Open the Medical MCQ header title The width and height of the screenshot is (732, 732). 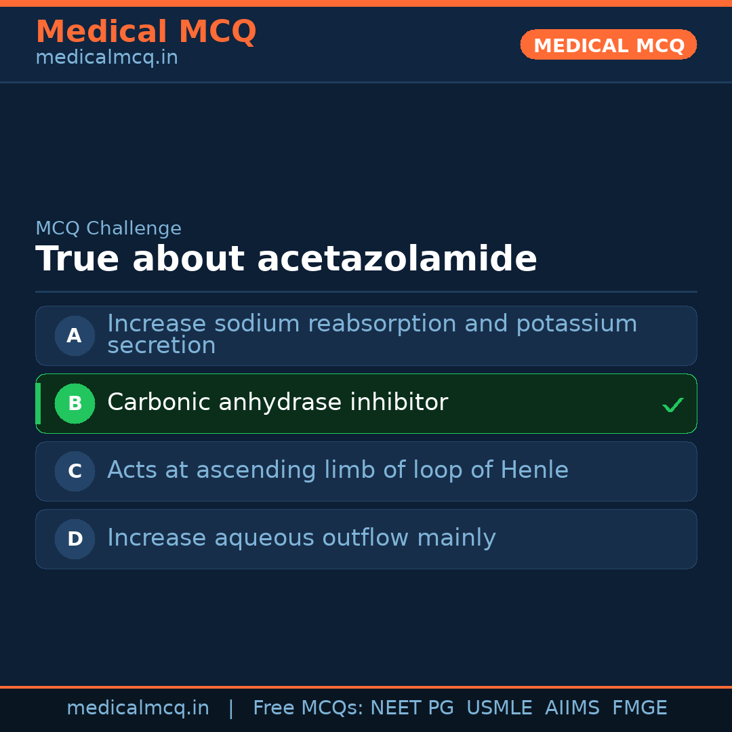tap(146, 32)
